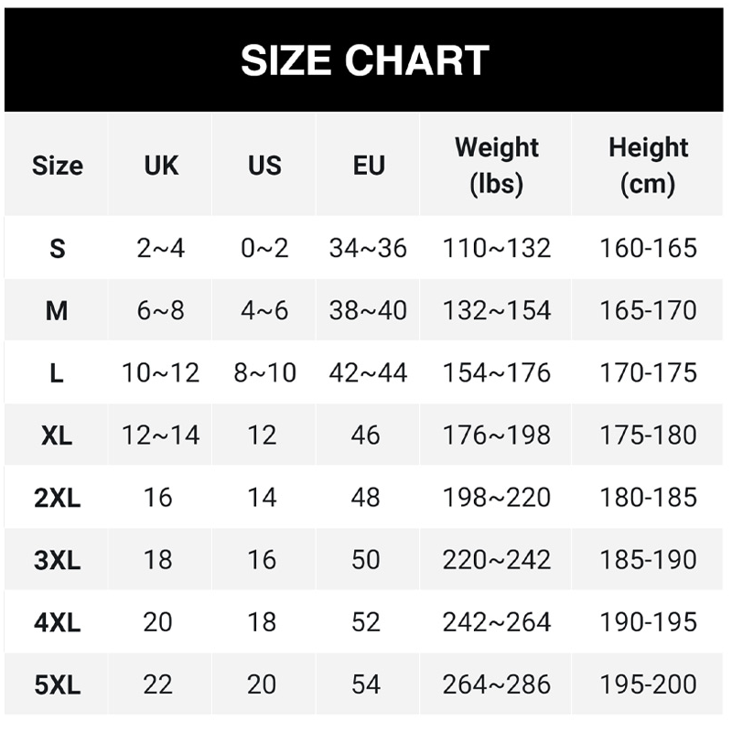Select the XL size row label

57,435
